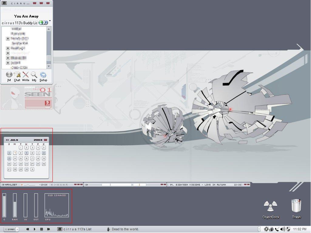Start playback with taskbar play button
The height and width of the screenshot is (233, 311).
pos(35,229)
